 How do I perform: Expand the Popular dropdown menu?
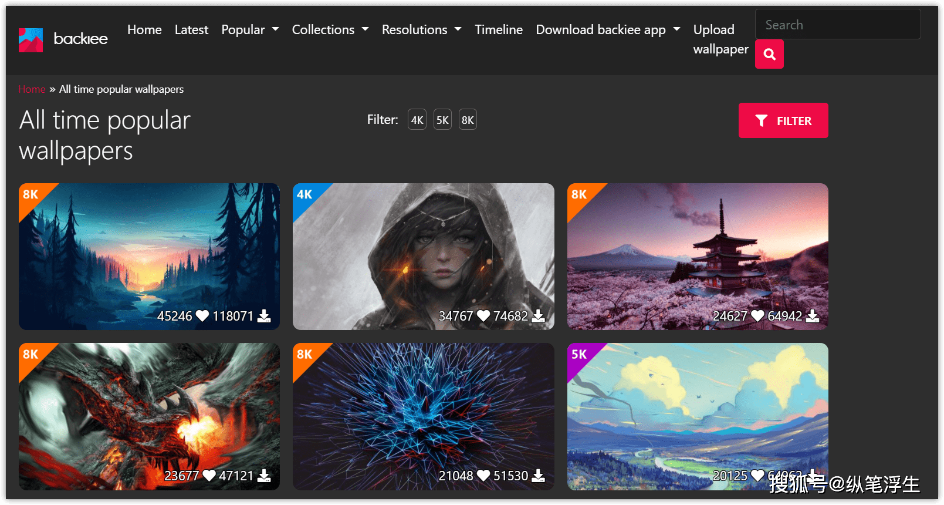(250, 29)
